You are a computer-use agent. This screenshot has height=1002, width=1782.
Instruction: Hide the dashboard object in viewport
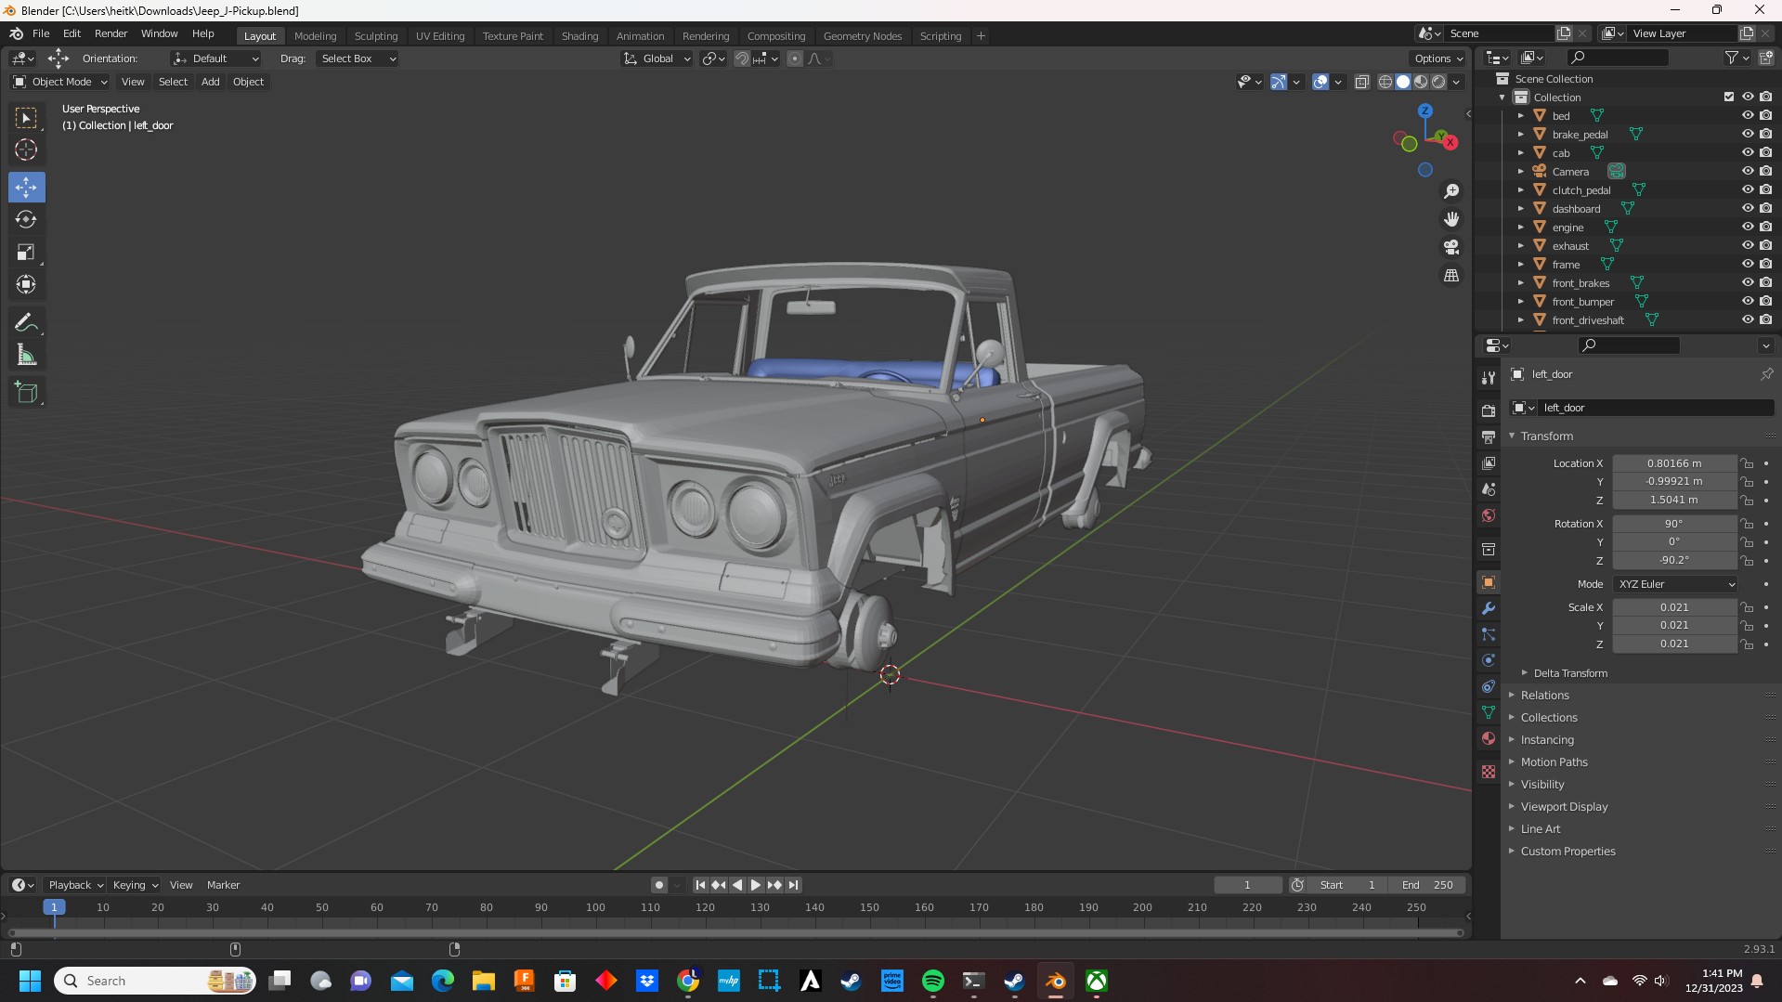point(1747,209)
